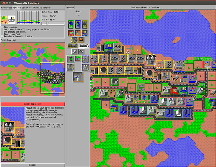Open the Options menu in Controls window
The width and height of the screenshot is (216, 167).
pos(17,8)
